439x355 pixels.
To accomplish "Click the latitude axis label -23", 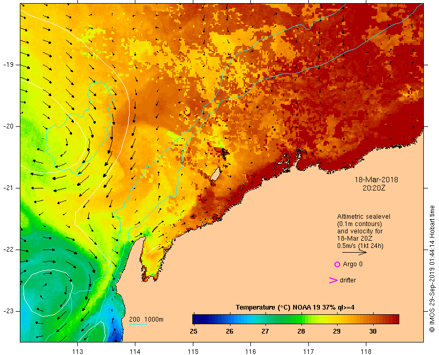I will click(x=8, y=311).
